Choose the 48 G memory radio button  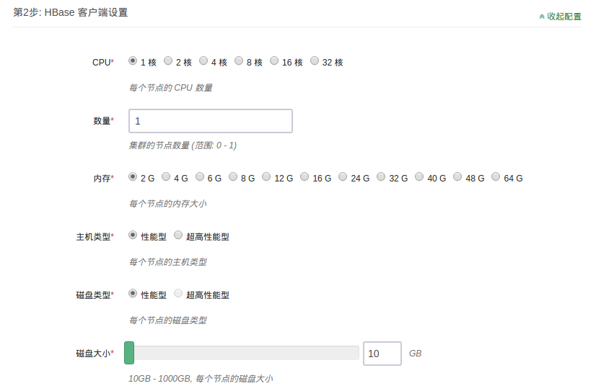[x=457, y=176]
